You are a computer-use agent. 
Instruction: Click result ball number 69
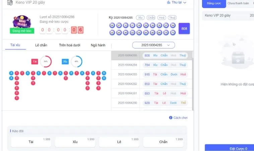pyautogui.click(x=160, y=33)
